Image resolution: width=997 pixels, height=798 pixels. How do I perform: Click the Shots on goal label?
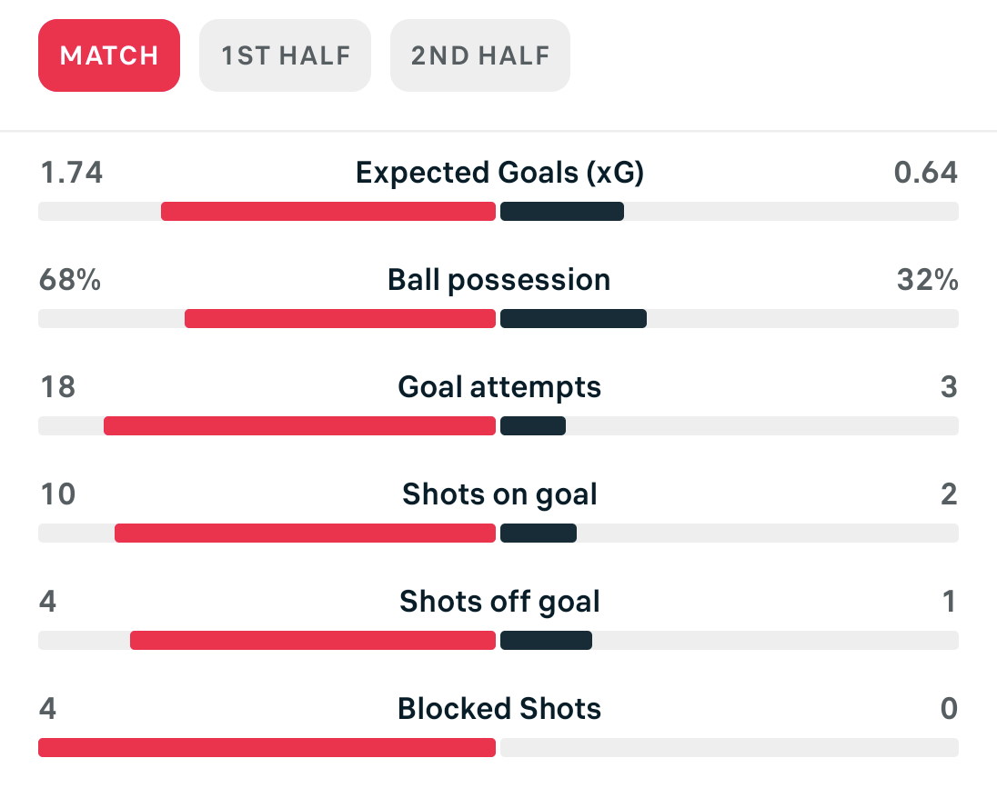click(499, 494)
